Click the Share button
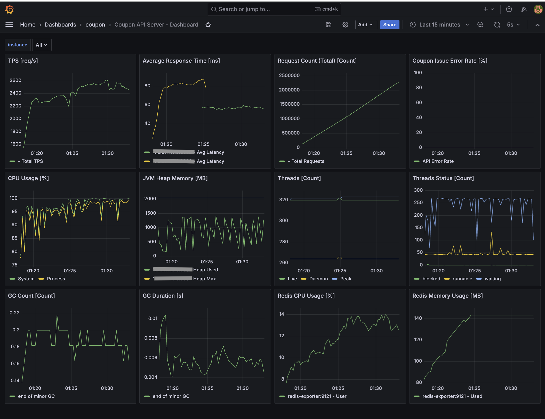Viewport: 545px width, 419px height. pos(390,25)
